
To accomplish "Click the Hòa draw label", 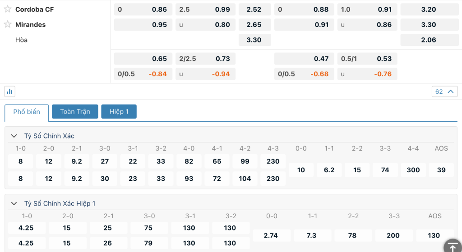I will coord(21,40).
